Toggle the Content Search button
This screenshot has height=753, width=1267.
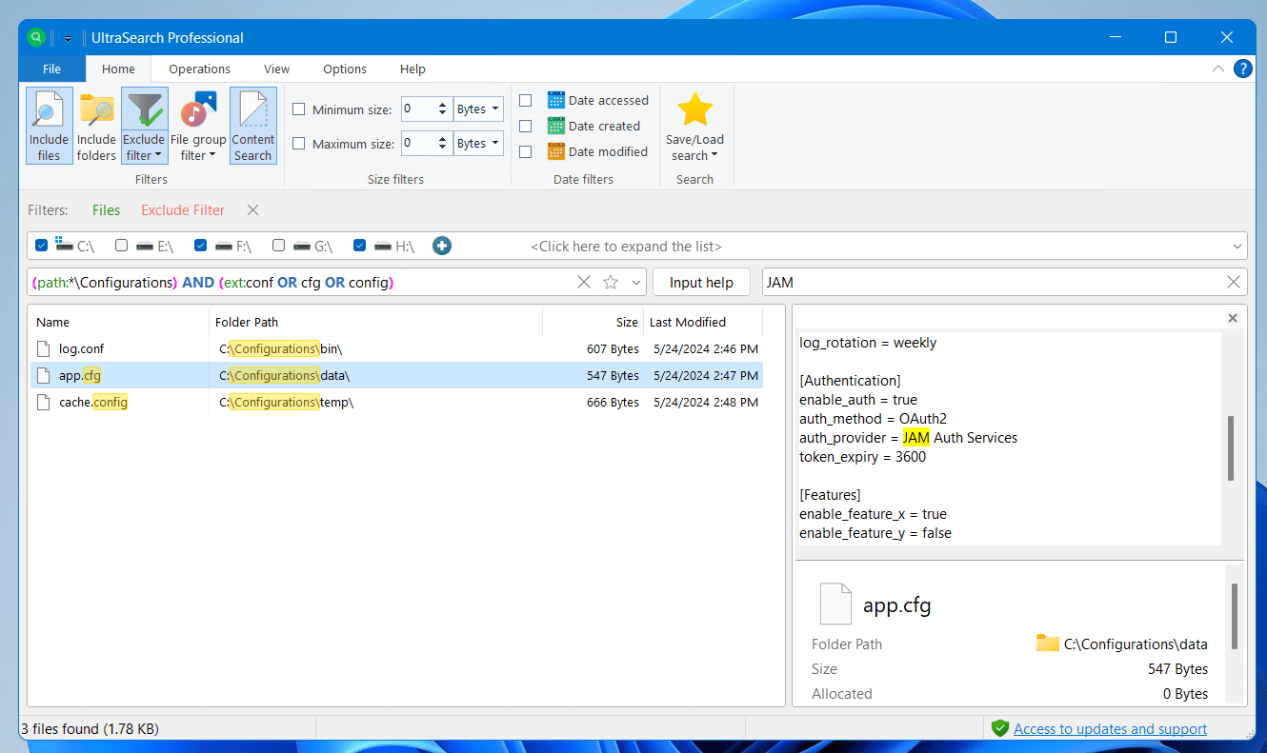point(252,126)
